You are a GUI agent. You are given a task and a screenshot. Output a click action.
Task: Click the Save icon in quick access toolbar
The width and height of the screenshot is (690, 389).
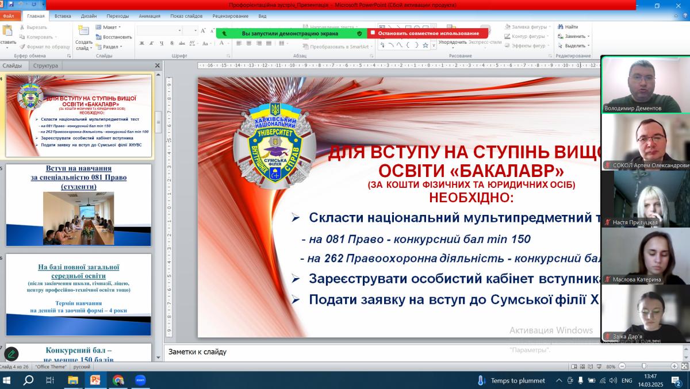click(x=13, y=5)
